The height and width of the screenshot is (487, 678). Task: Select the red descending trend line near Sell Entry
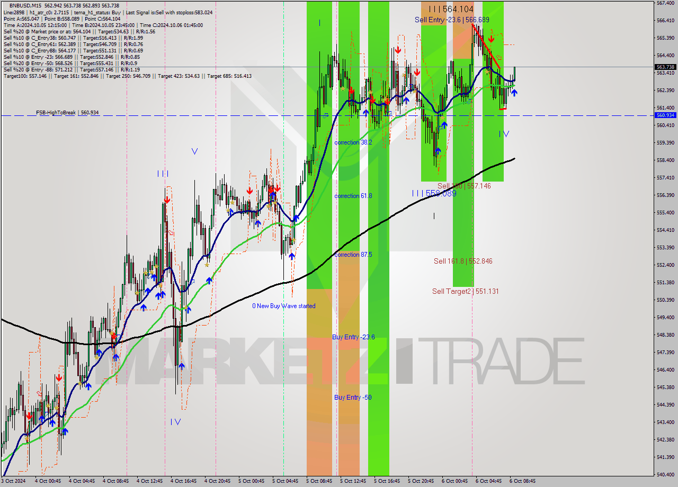tap(486, 47)
